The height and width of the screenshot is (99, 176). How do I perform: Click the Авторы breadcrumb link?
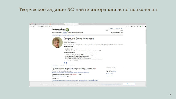coord(59,35)
